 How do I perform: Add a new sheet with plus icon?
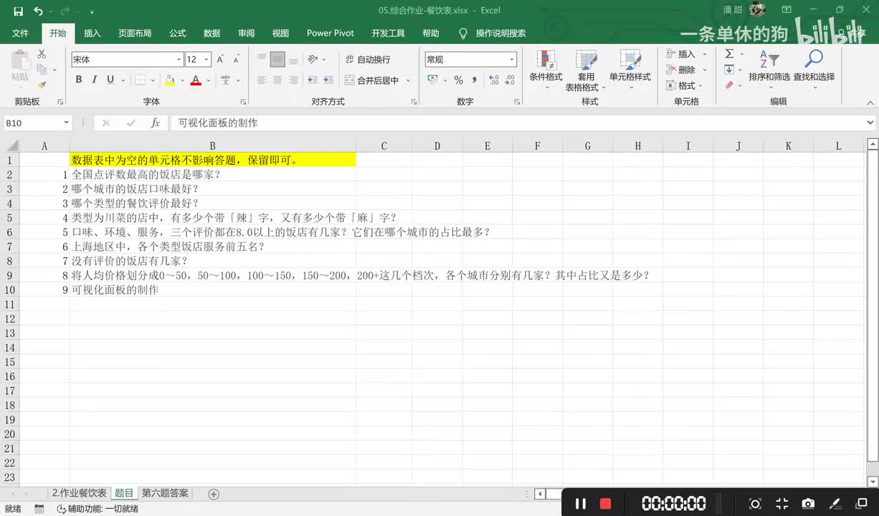(x=214, y=494)
